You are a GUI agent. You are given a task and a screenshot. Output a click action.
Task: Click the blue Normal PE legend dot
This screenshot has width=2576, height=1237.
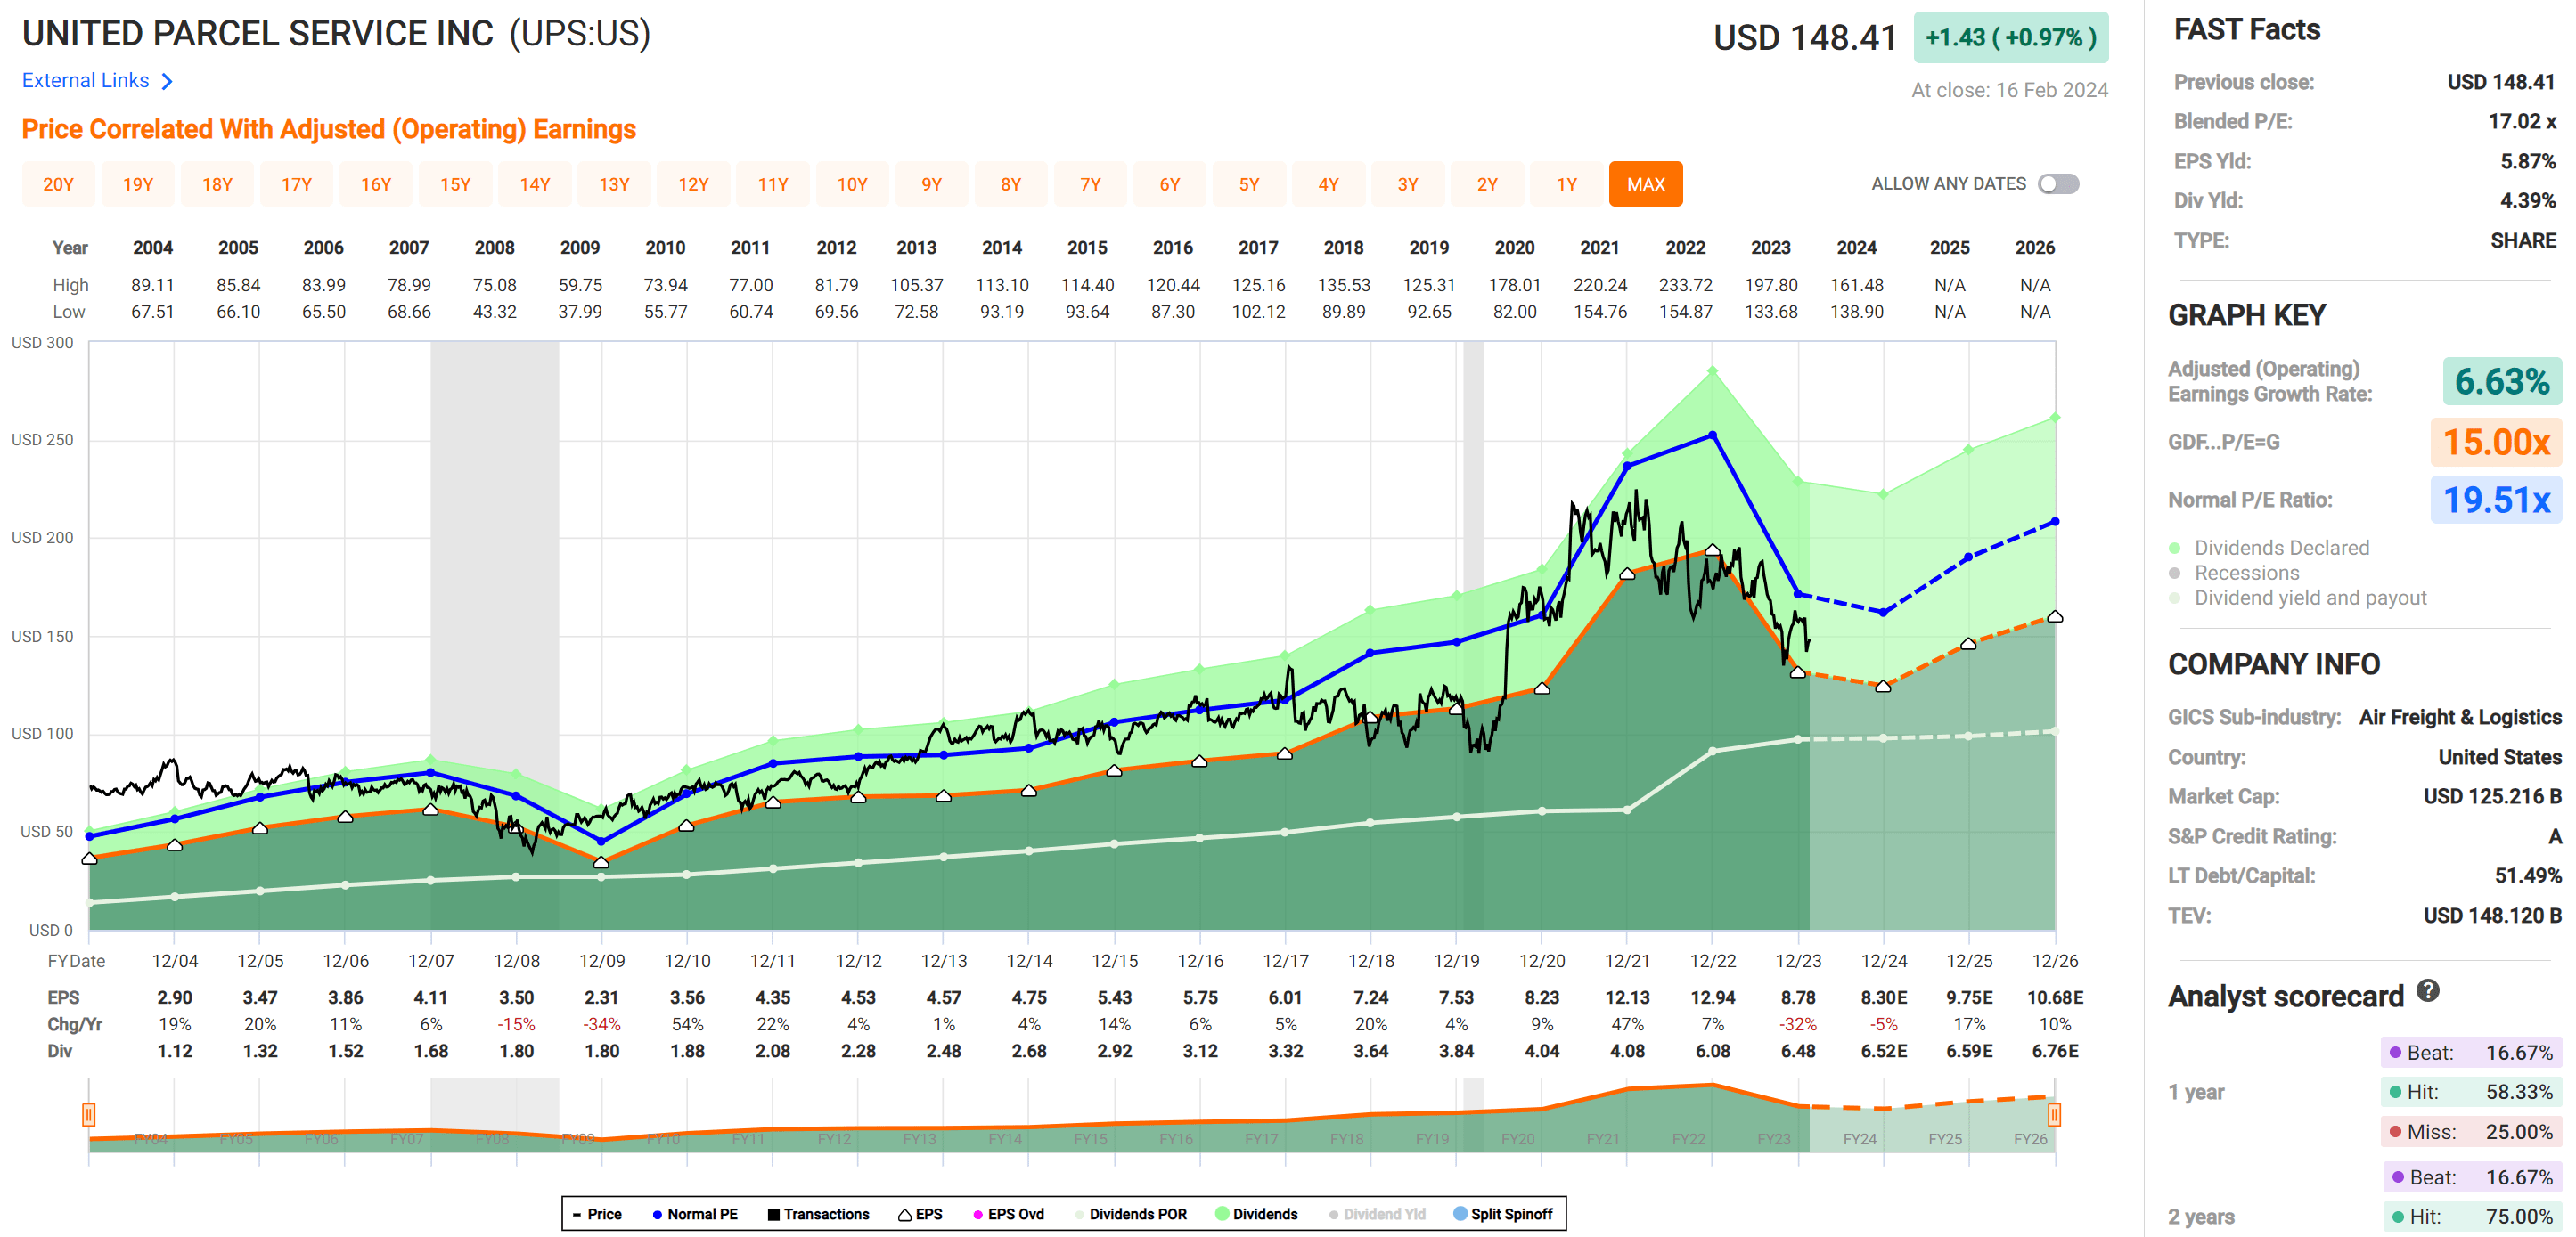tap(656, 1213)
